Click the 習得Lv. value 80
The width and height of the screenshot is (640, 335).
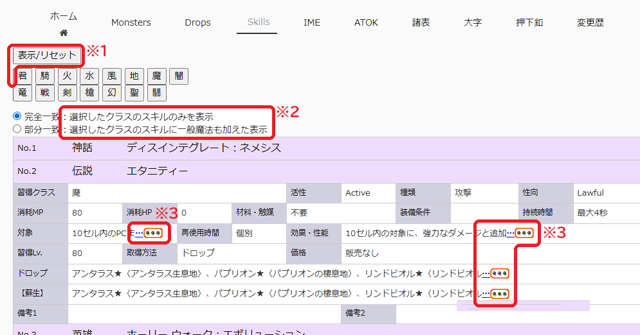[x=95, y=253]
